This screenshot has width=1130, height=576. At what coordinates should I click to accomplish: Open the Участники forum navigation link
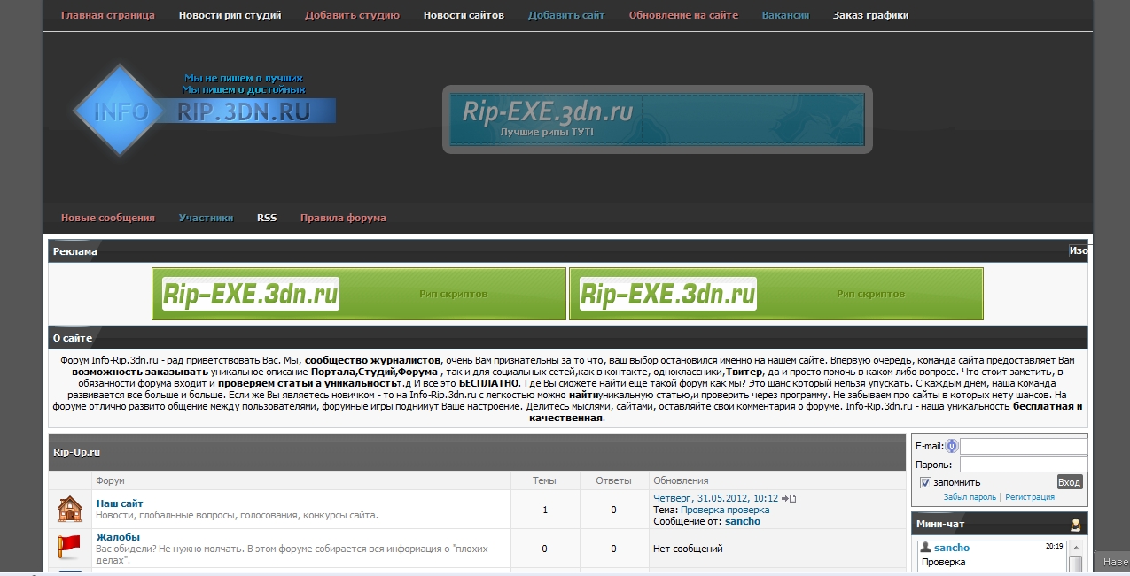point(206,218)
